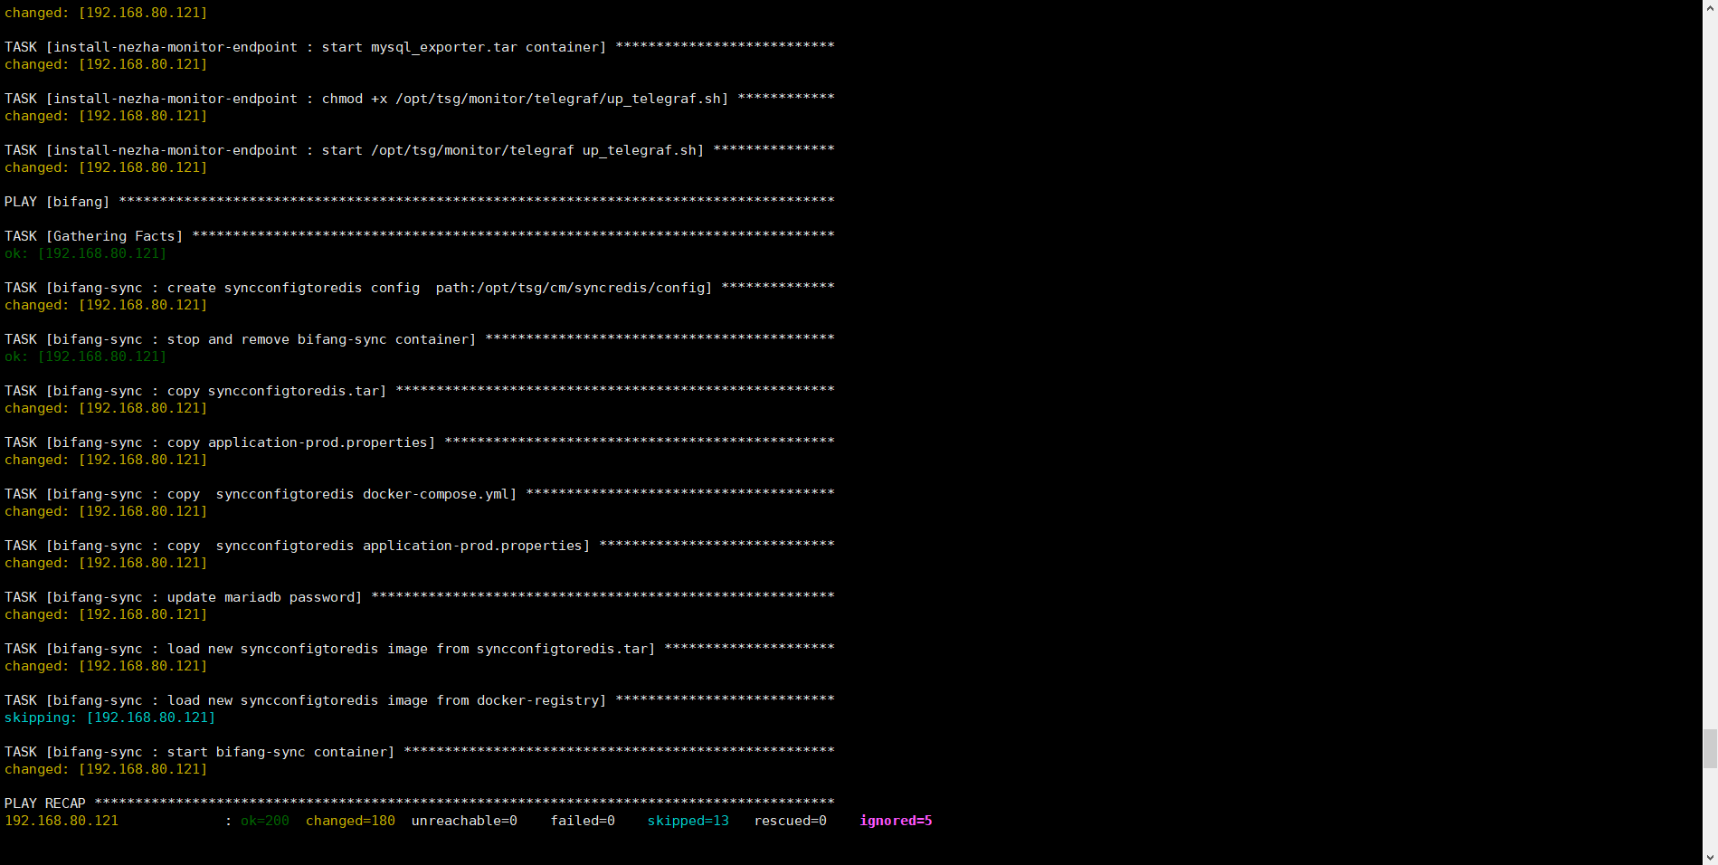This screenshot has height=865, width=1718.
Task: Click the failed=0 recap value
Action: (583, 821)
